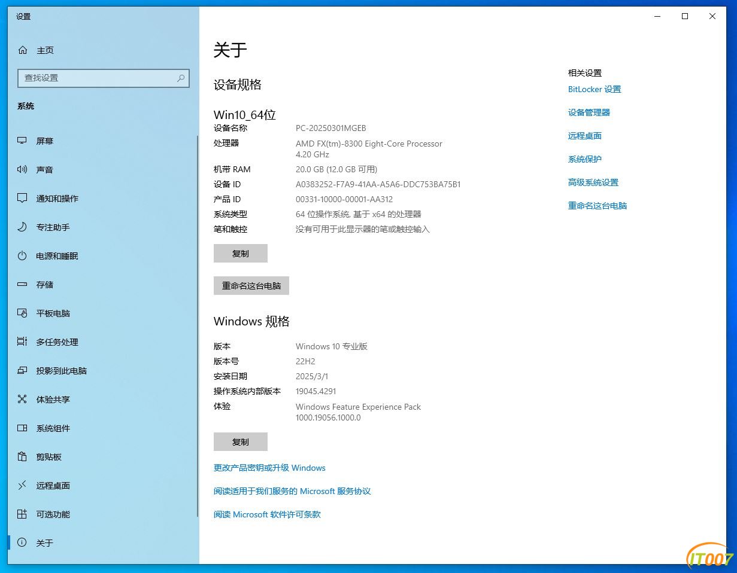
Task: Click the Home (主页) house icon
Action: click(x=23, y=50)
